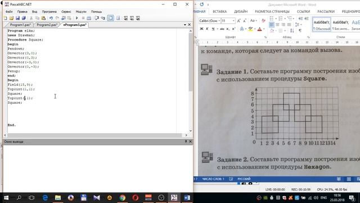Decrease font size in Word ribbon

(x=245, y=21)
